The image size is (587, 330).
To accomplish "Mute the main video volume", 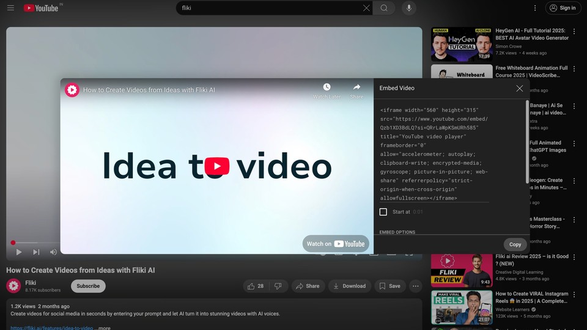I will (x=53, y=252).
